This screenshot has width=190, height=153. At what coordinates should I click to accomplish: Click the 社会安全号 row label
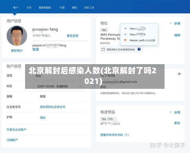(14, 107)
